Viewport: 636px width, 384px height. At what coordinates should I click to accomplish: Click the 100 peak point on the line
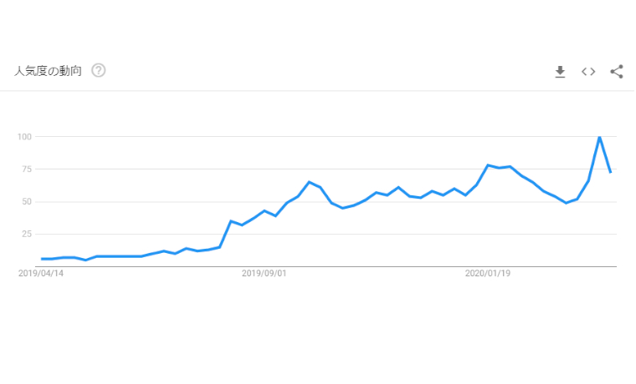click(599, 137)
